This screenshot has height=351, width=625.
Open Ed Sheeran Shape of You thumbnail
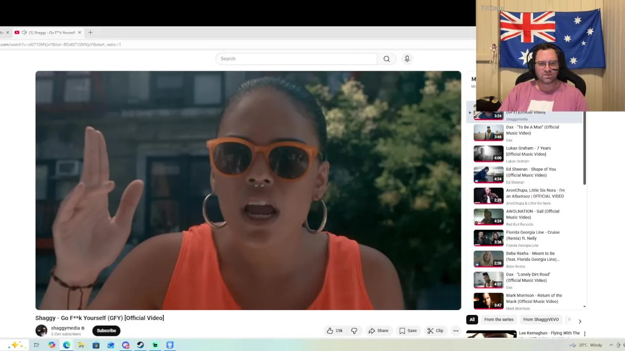[x=488, y=175]
